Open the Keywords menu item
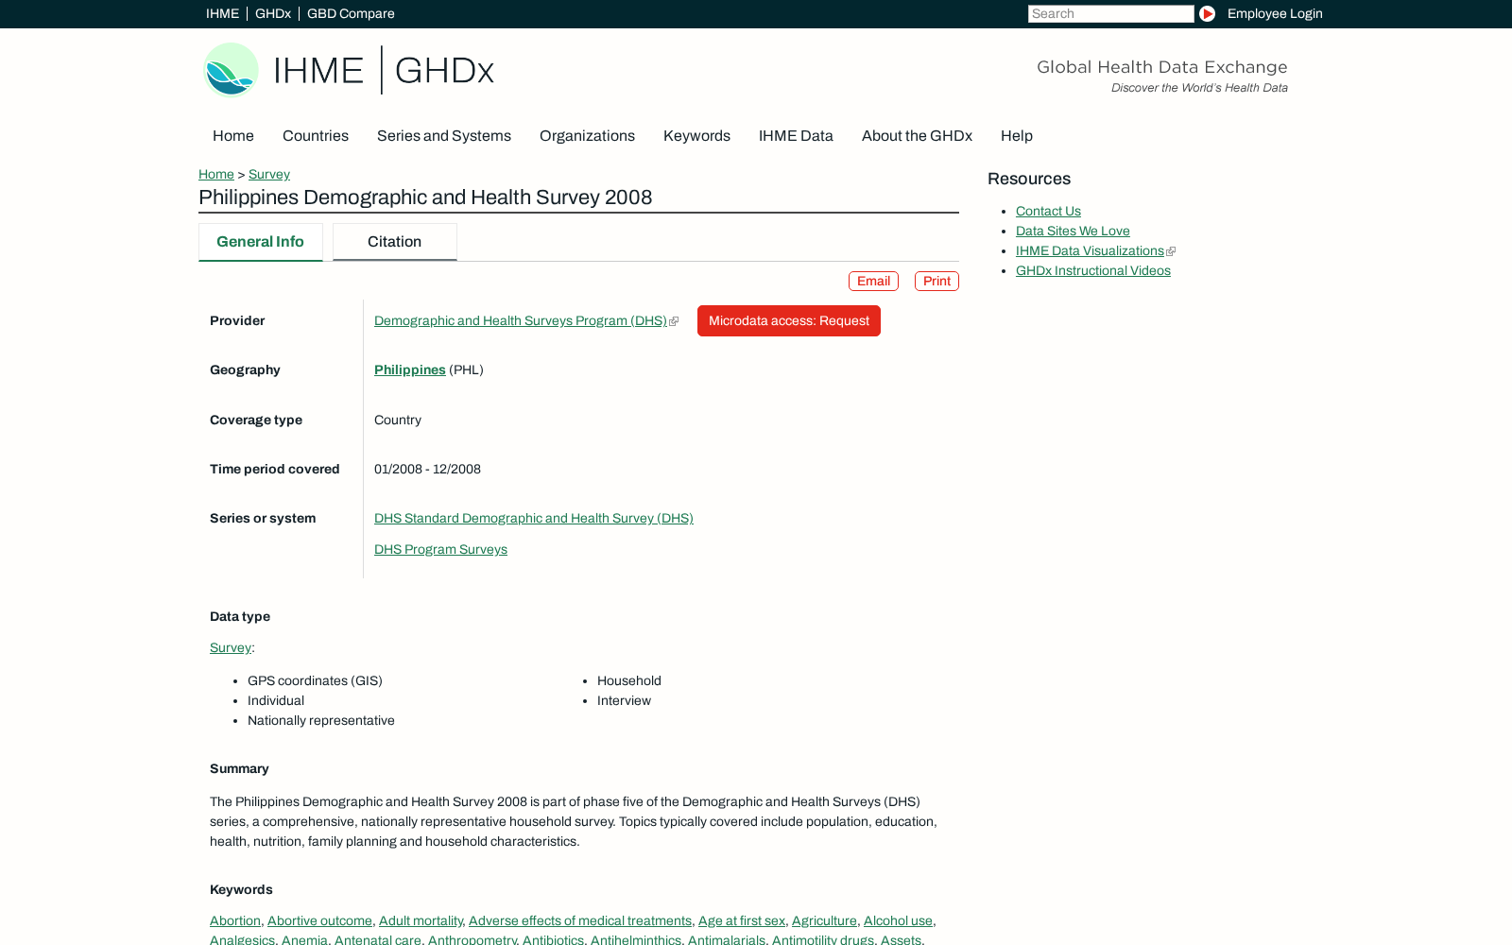Viewport: 1512px width, 945px height. [696, 136]
